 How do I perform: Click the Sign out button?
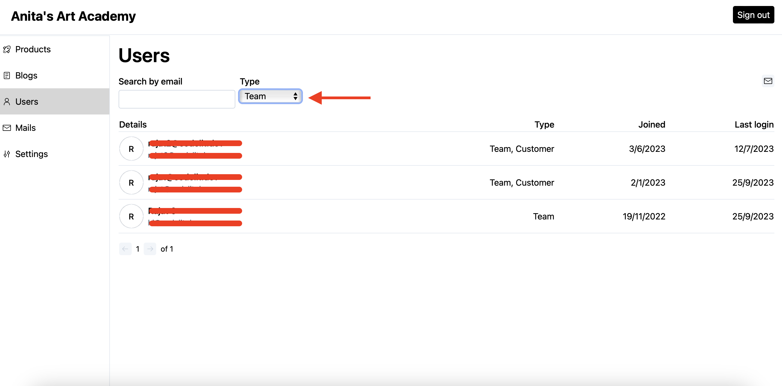coord(753,15)
